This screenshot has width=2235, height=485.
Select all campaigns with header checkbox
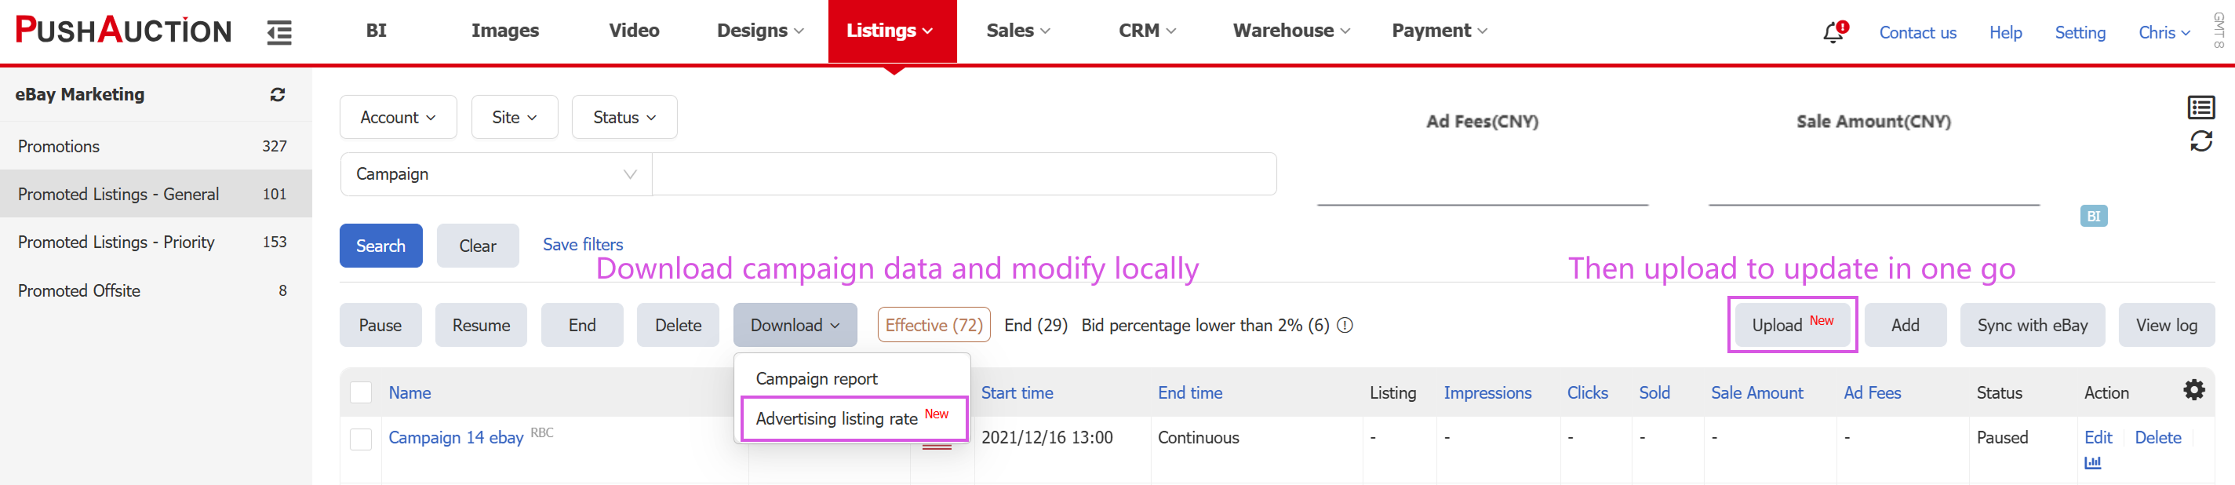click(361, 393)
